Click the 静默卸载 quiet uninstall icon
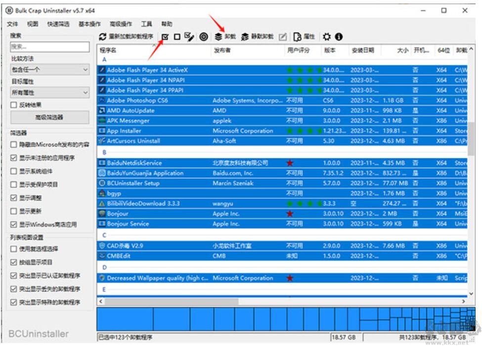The height and width of the screenshot is (346, 482). pos(244,36)
